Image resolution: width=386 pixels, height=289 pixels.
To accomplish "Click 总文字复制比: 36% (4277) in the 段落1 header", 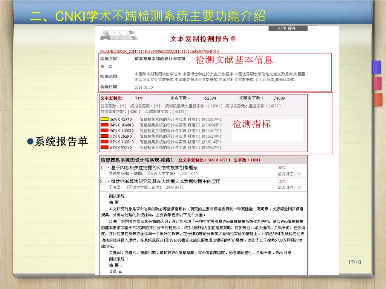I will tap(204, 160).
